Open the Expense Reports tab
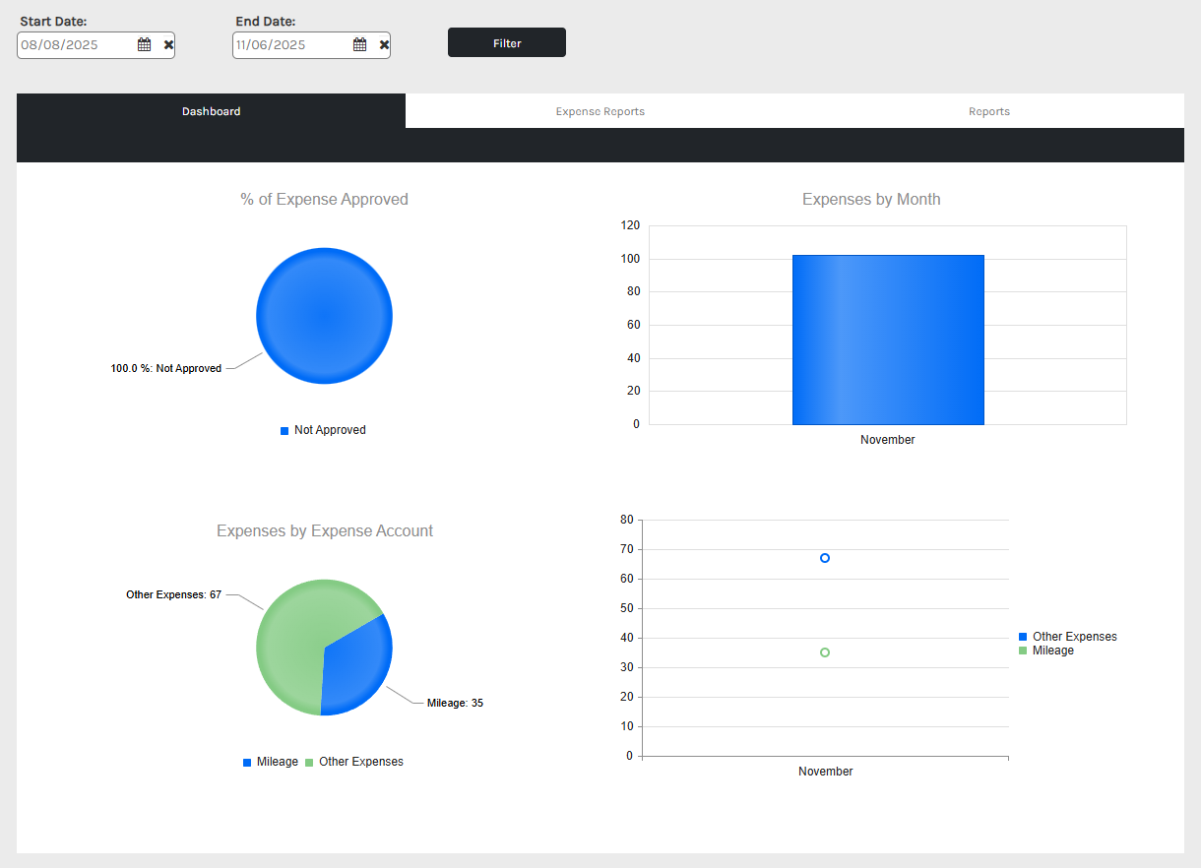 [600, 111]
